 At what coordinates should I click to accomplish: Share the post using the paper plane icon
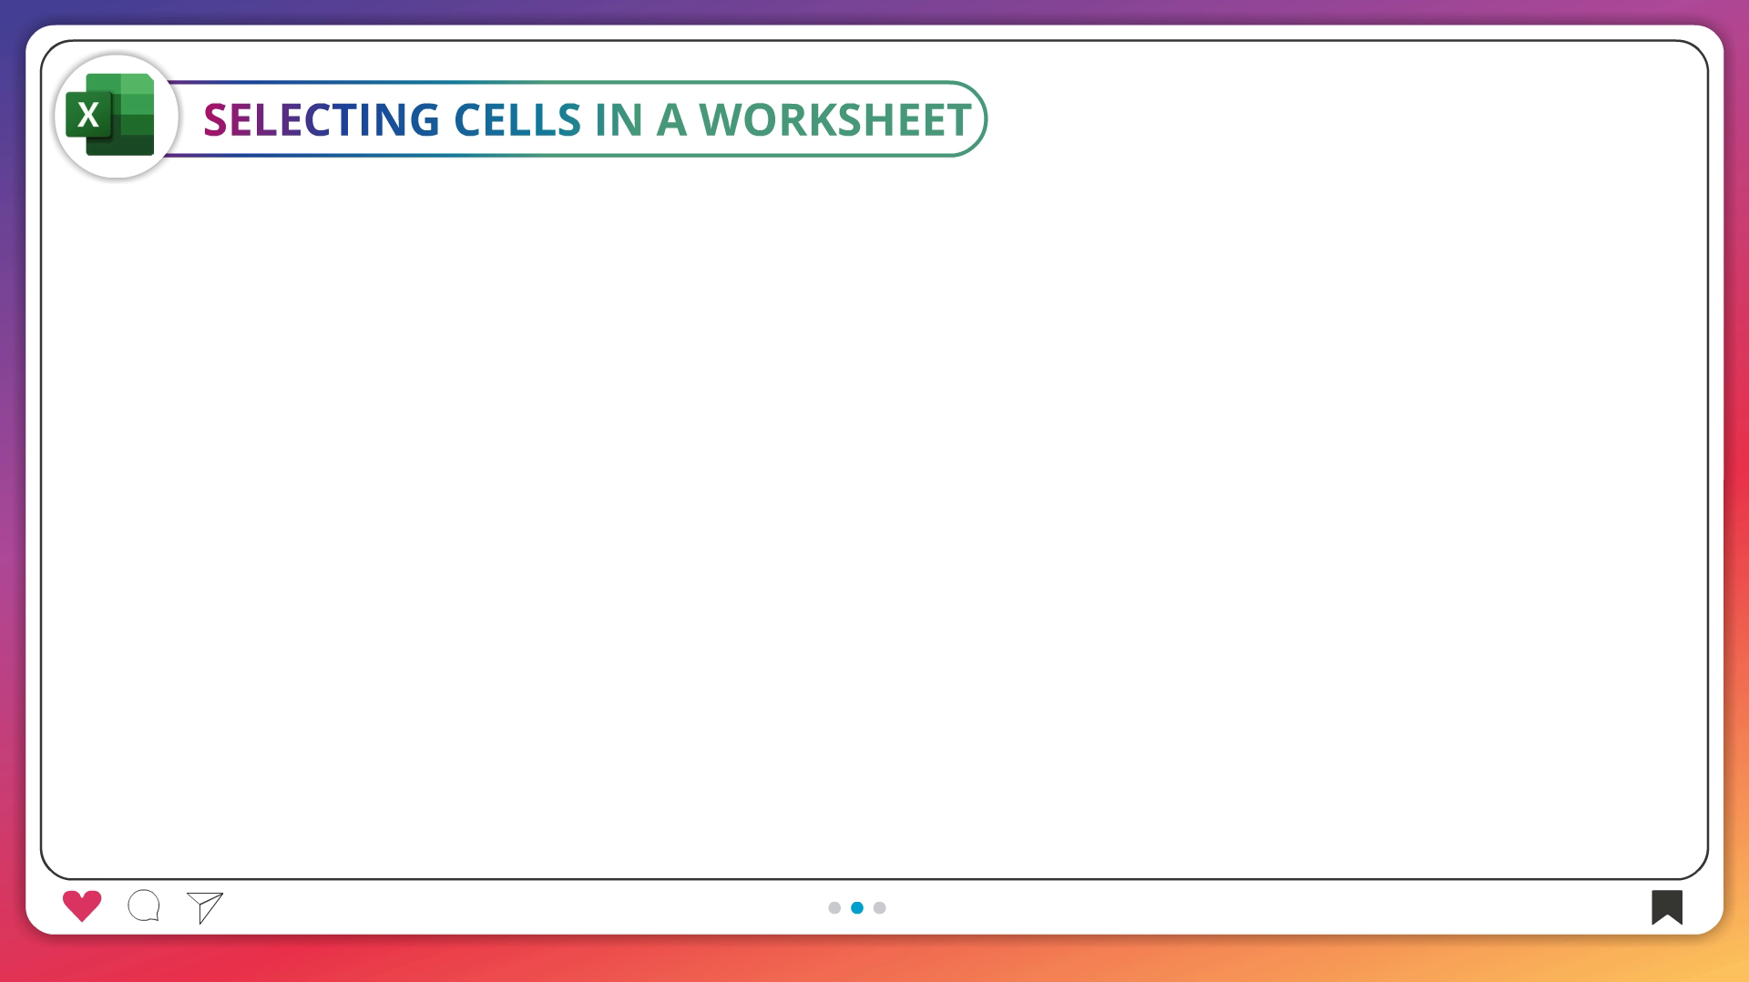click(x=205, y=907)
